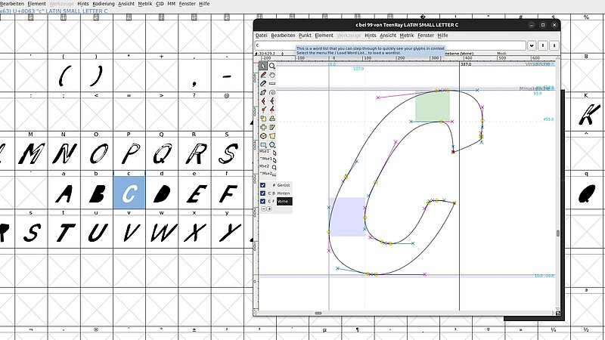605x340 pixels.
Task: Select the spiro spiral tool
Action: 272,92
